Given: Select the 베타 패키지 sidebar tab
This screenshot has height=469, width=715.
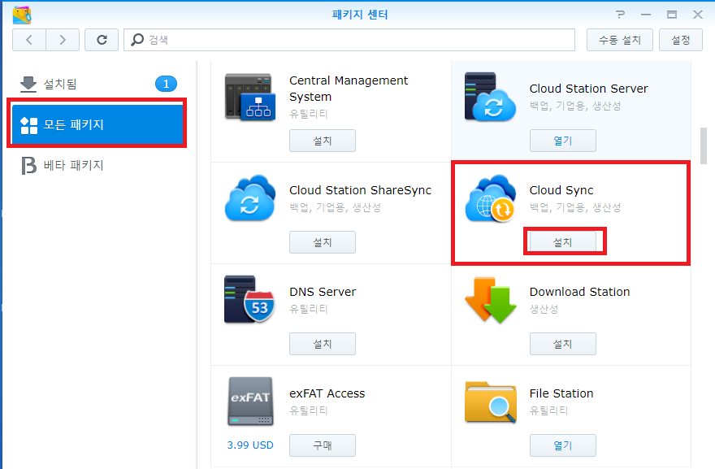Looking at the screenshot, I should [97, 166].
